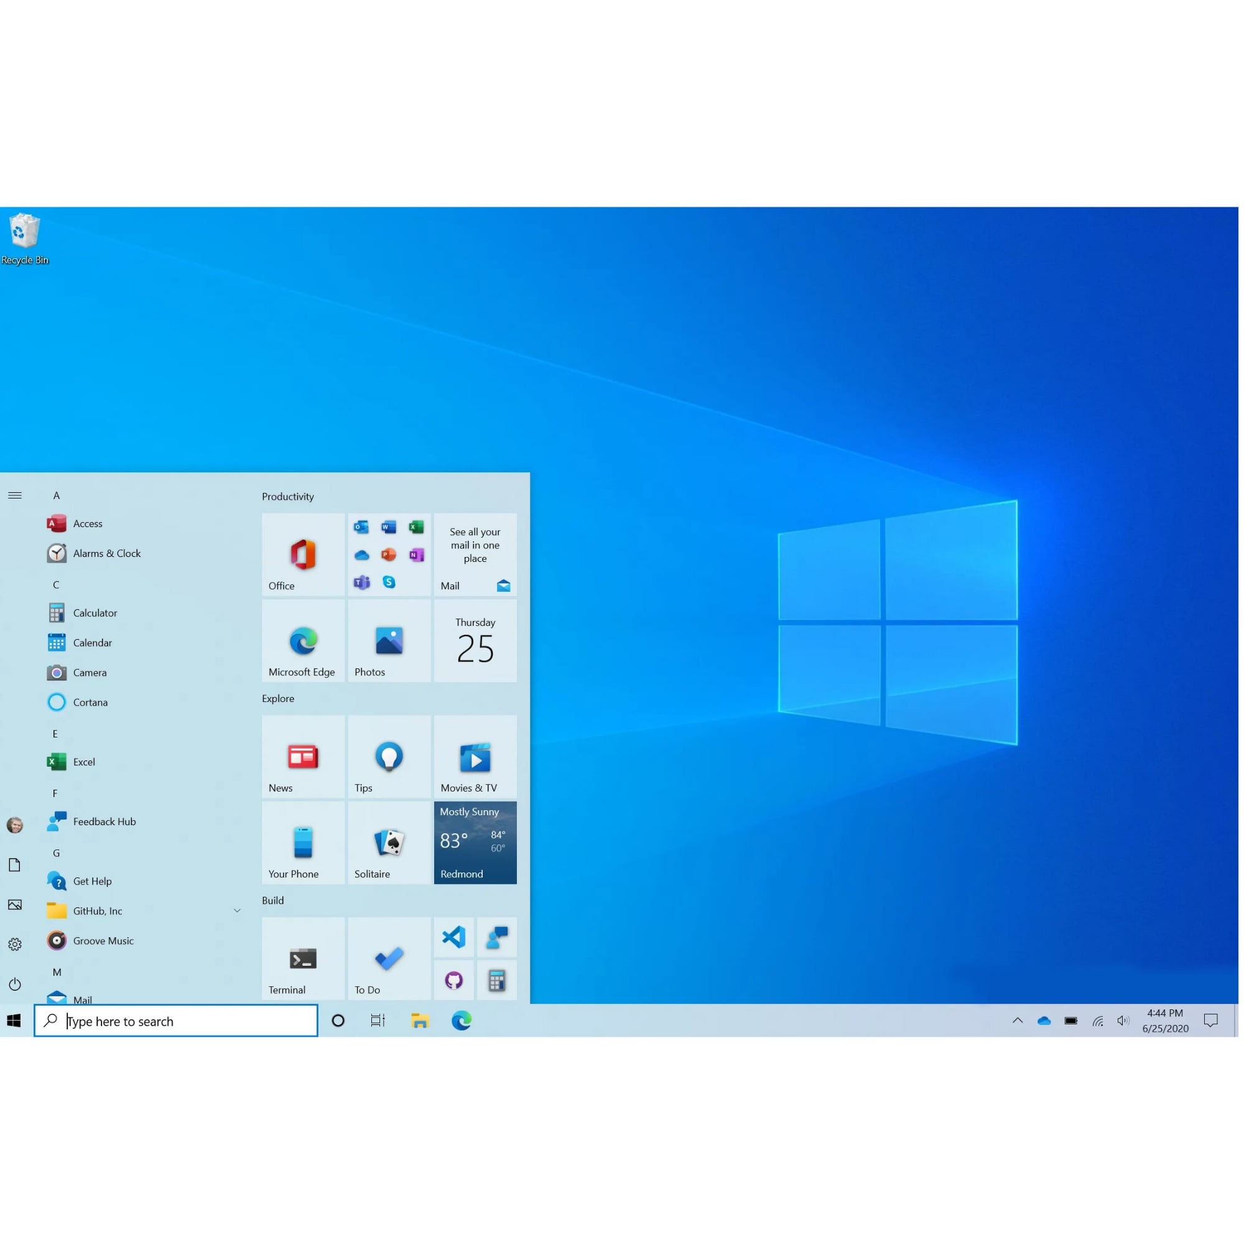The height and width of the screenshot is (1244, 1244).
Task: Launch the Camera app
Action: coord(144,672)
